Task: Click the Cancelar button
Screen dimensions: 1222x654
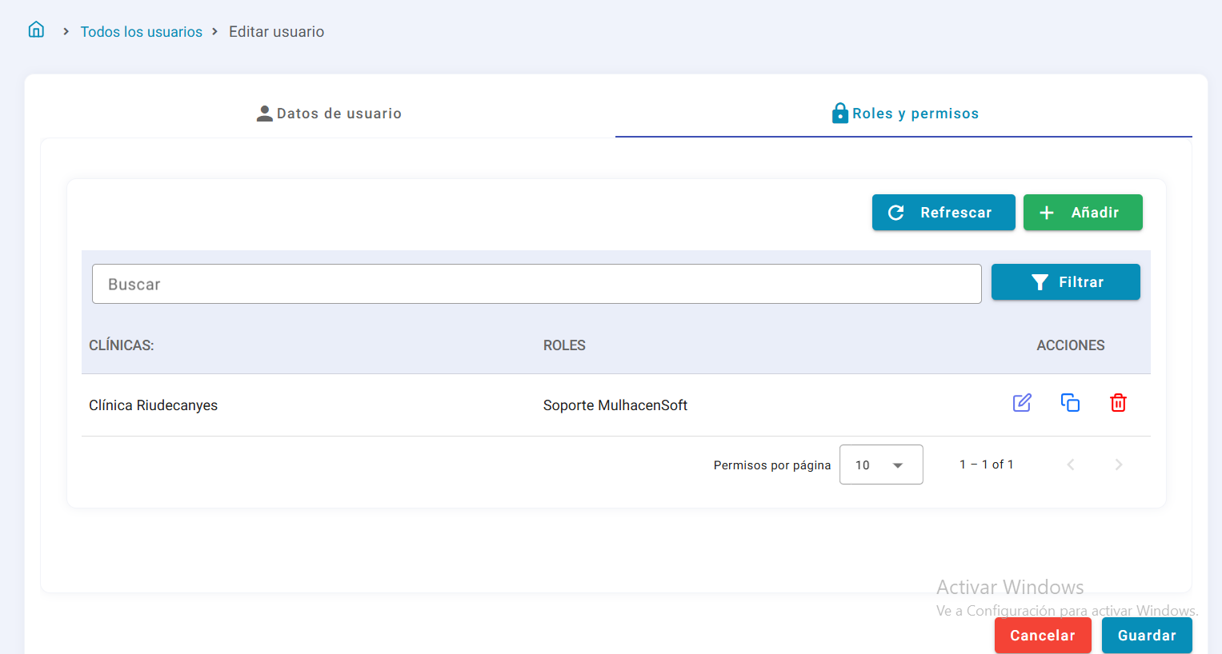Action: (1043, 636)
